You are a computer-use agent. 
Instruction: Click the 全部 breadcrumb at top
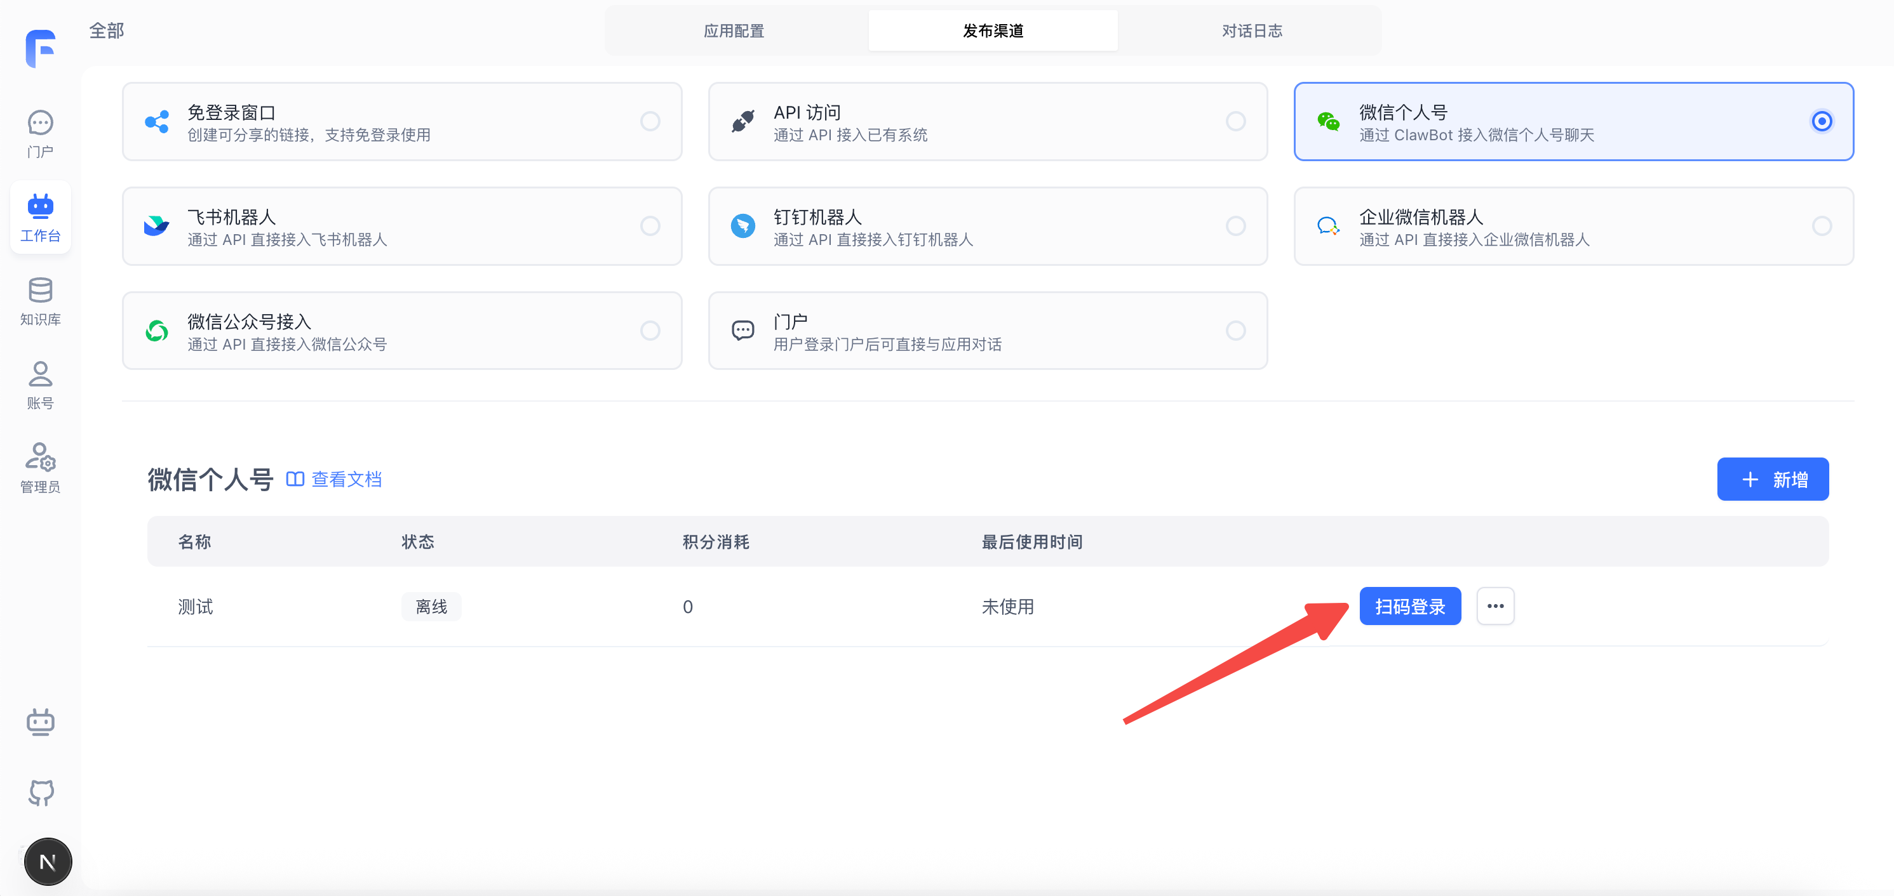coord(107,30)
